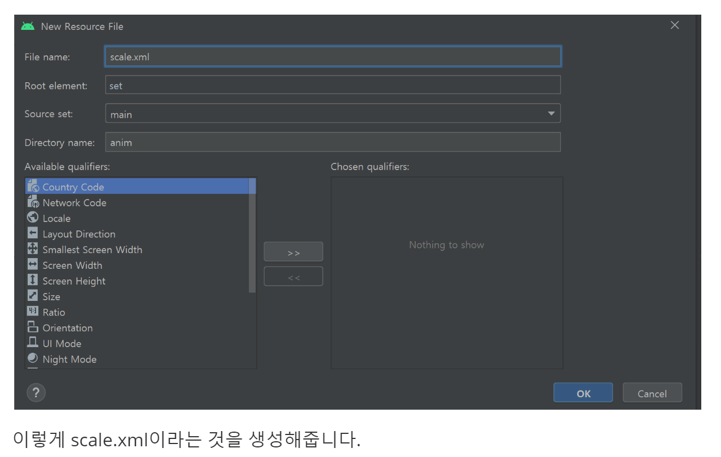Add qualifier with the >> button
The width and height of the screenshot is (721, 457).
(293, 252)
